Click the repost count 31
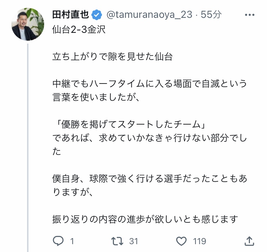The width and height of the screenshot is (267, 252). 133,241
